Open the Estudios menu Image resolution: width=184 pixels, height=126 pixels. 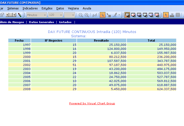pyautogui.click(x=47, y=8)
